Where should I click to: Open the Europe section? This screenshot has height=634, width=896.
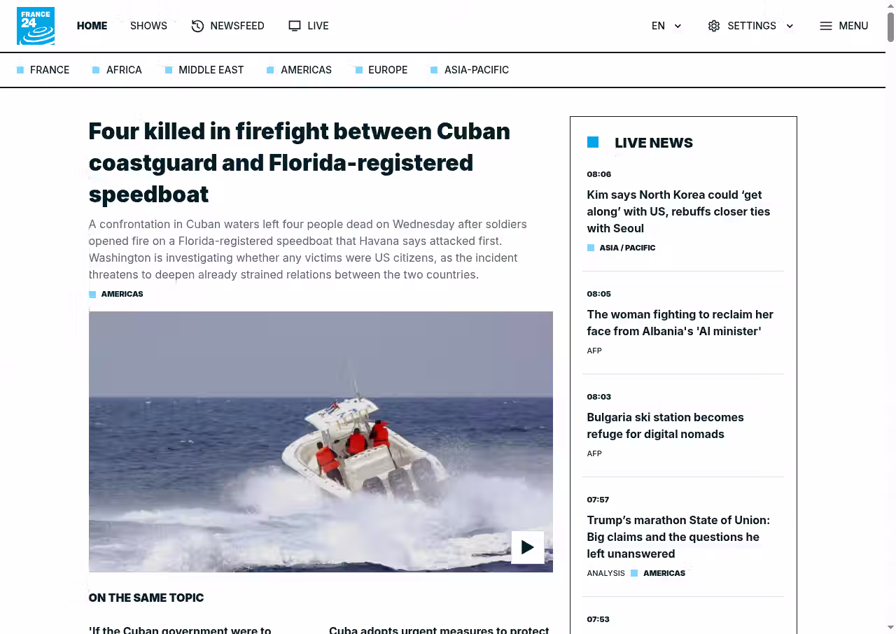click(387, 70)
